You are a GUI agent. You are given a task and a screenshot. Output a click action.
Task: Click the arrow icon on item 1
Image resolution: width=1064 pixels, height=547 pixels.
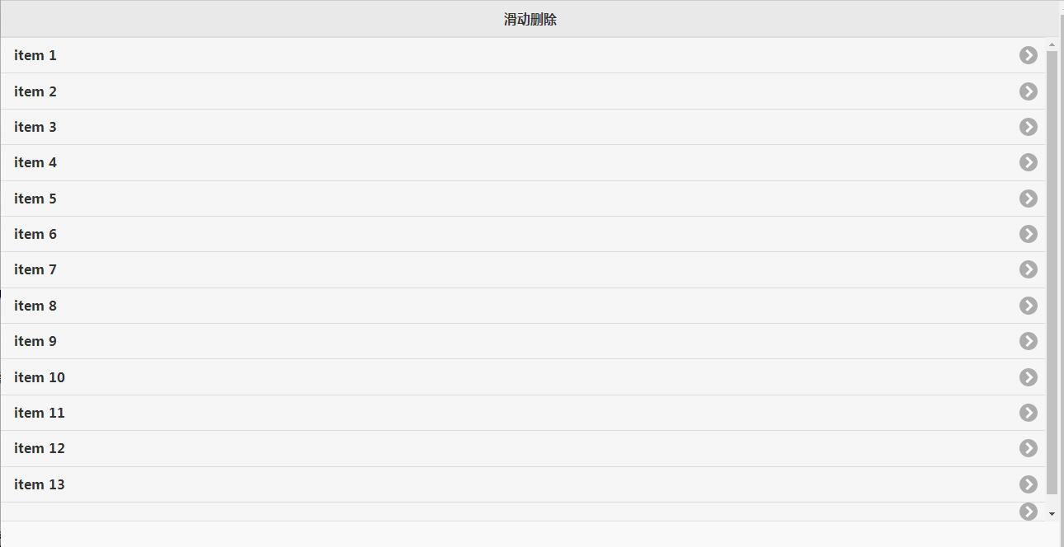[x=1028, y=55]
